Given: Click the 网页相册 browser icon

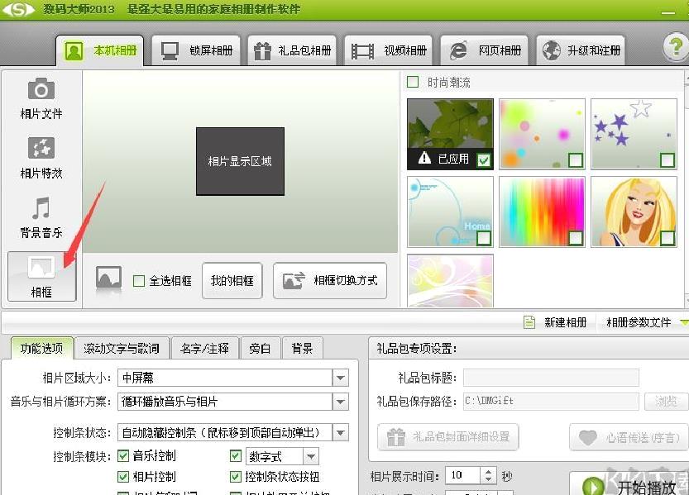Looking at the screenshot, I should click(458, 51).
